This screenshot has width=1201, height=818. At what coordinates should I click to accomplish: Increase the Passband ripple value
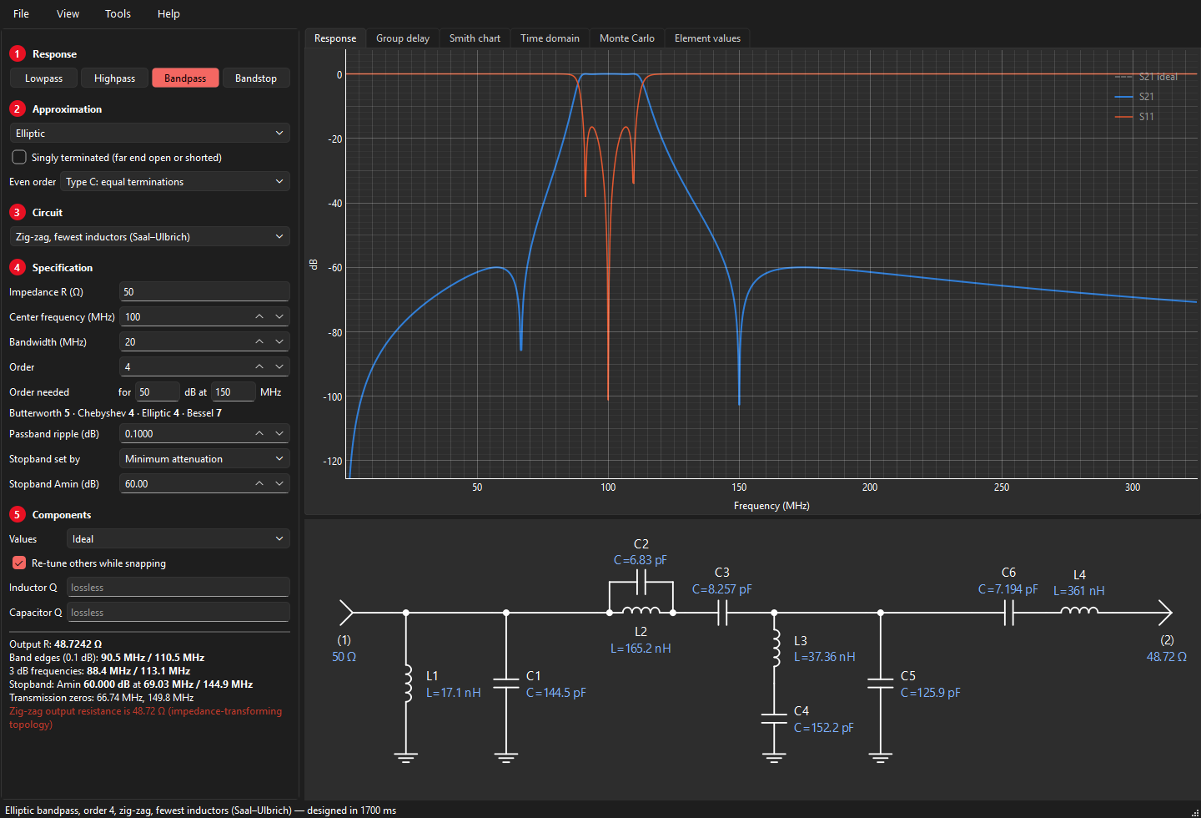(x=259, y=434)
